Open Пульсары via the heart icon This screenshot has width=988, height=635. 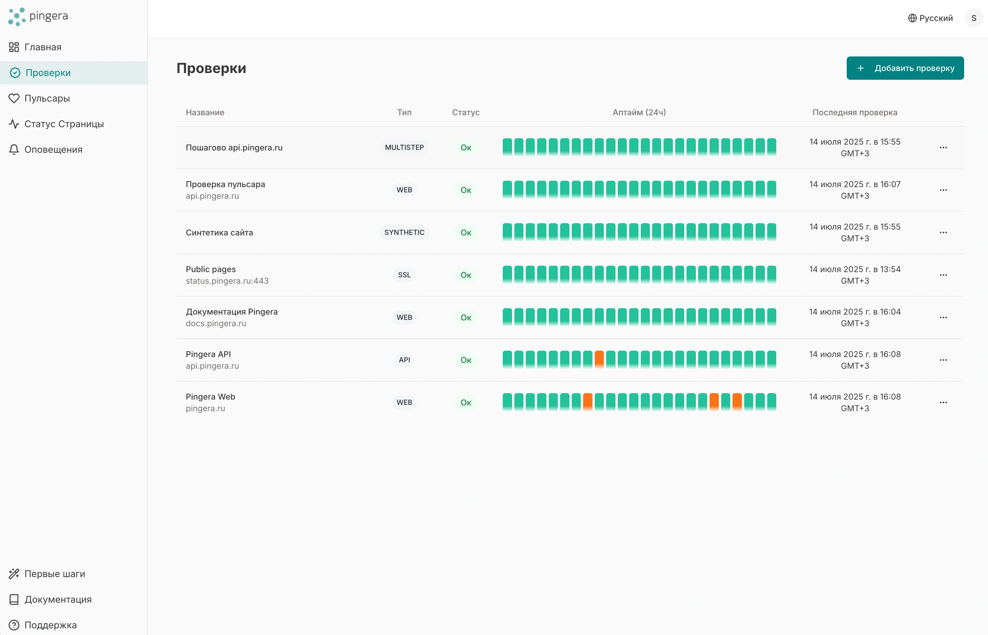pos(14,98)
